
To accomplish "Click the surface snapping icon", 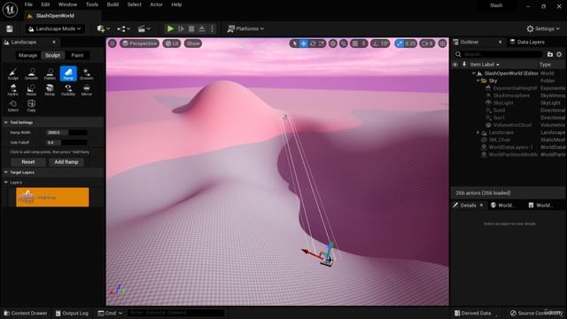I will click(x=344, y=43).
